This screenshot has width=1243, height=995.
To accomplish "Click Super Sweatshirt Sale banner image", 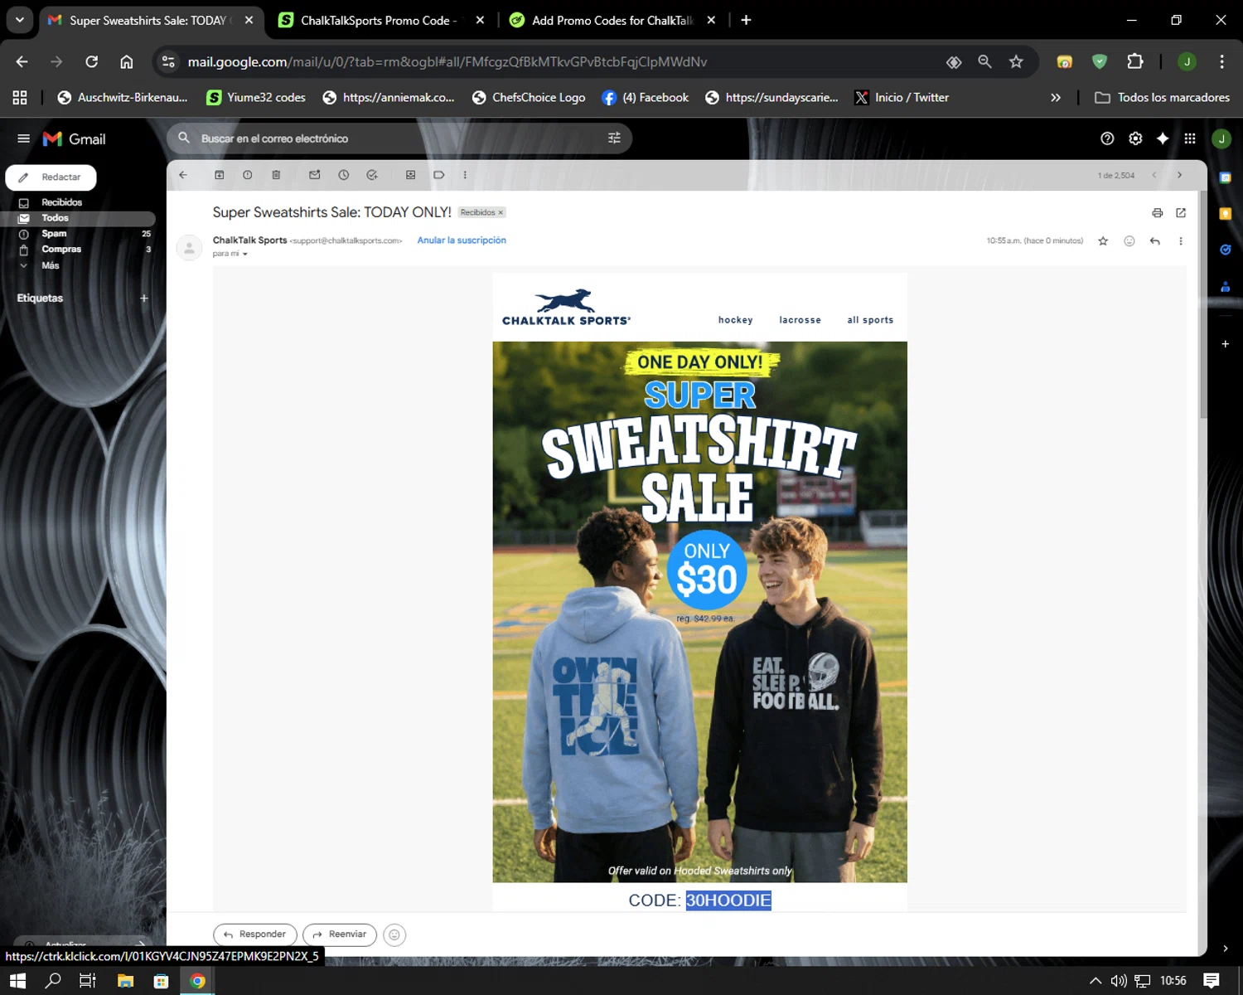I will (699, 612).
